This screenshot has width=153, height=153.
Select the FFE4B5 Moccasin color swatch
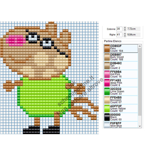click(107, 100)
